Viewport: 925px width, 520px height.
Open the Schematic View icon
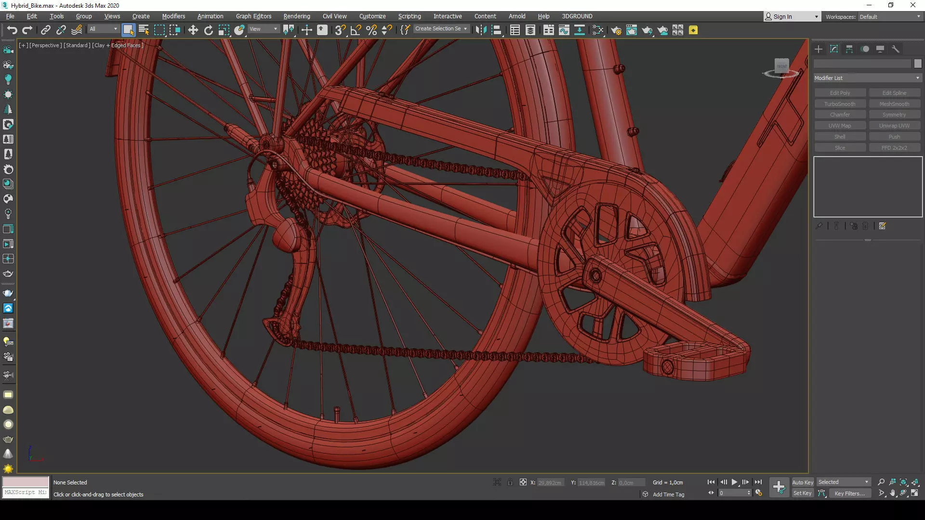pyautogui.click(x=579, y=30)
